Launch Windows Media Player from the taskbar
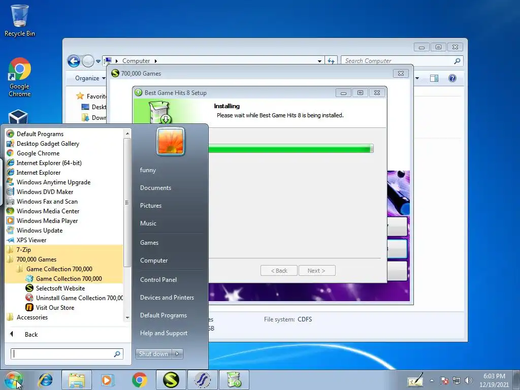The width and height of the screenshot is (520, 390). (x=108, y=380)
